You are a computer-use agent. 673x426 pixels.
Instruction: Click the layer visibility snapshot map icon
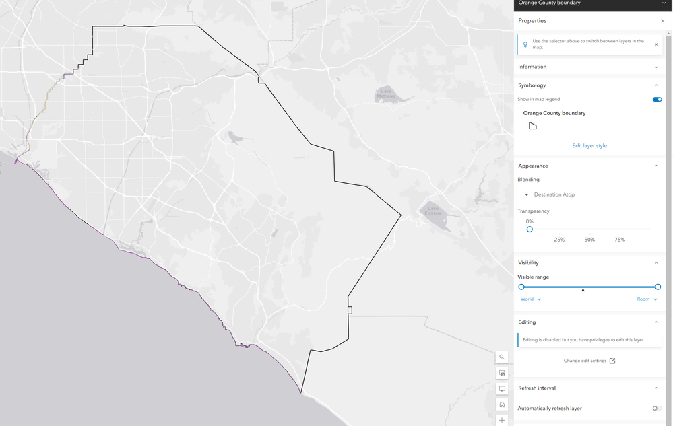click(x=502, y=373)
